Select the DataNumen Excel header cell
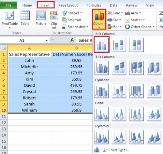The height and width of the screenshot is (154, 163). [72, 54]
